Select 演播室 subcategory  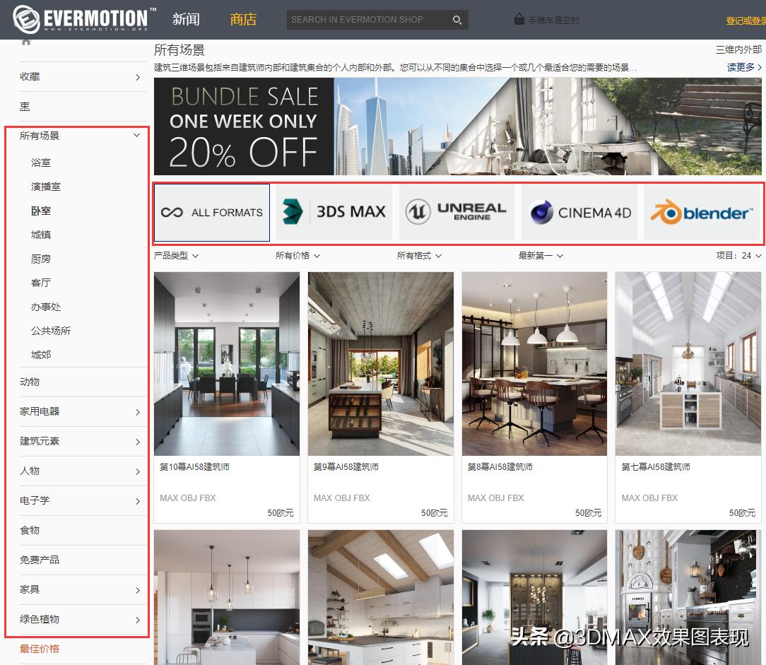46,187
